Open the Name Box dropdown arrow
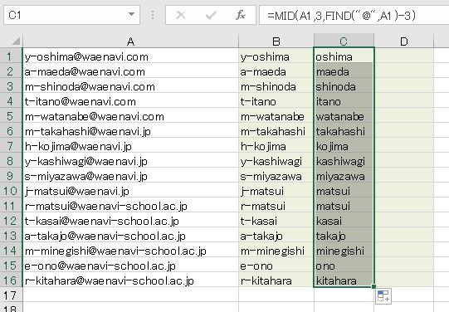 pyautogui.click(x=131, y=14)
